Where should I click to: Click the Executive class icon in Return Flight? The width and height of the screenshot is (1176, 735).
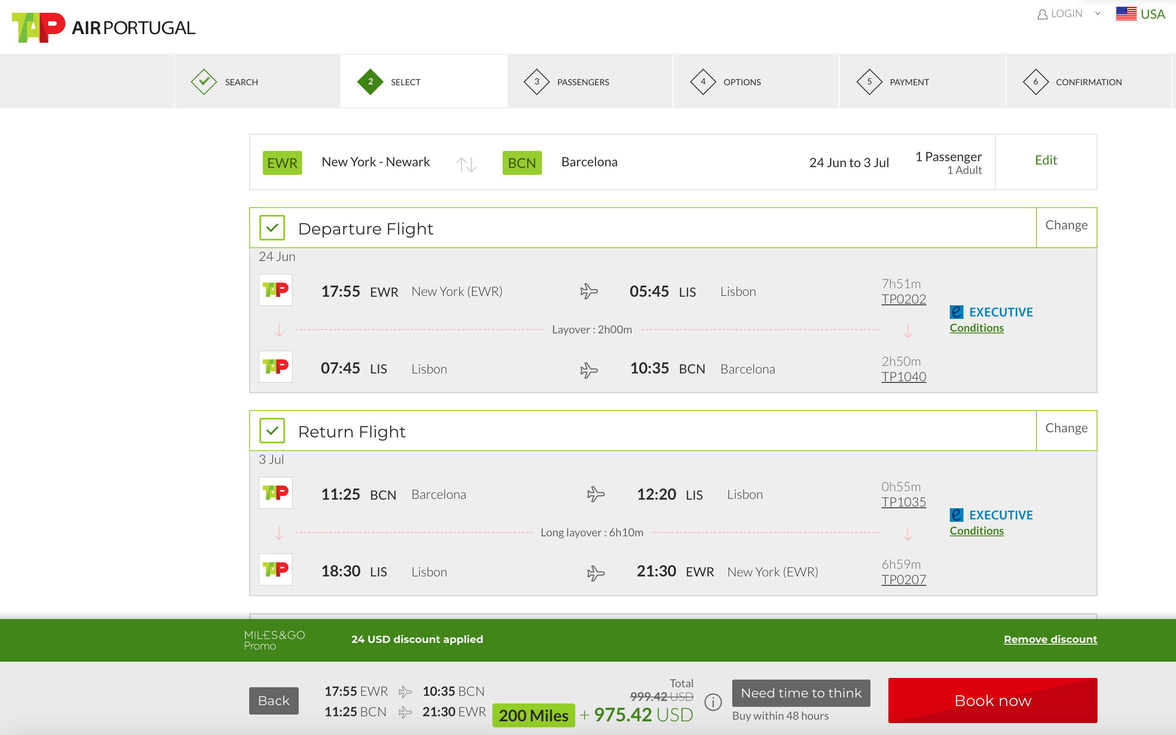(956, 515)
